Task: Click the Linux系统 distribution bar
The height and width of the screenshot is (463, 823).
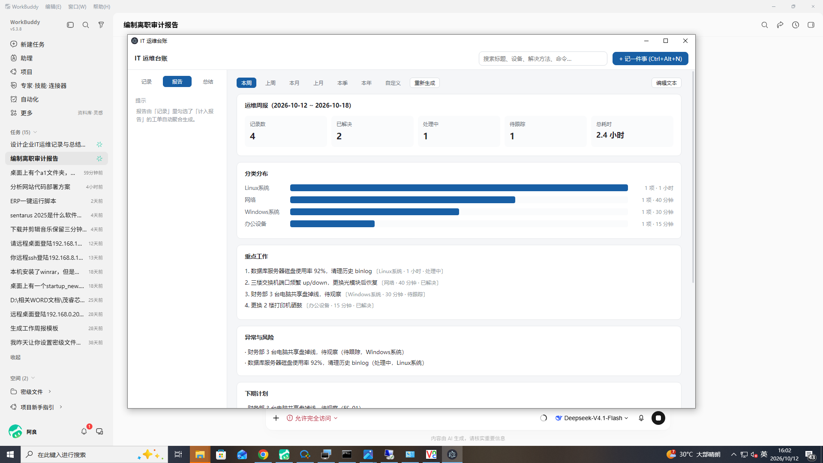Action: coord(459,188)
